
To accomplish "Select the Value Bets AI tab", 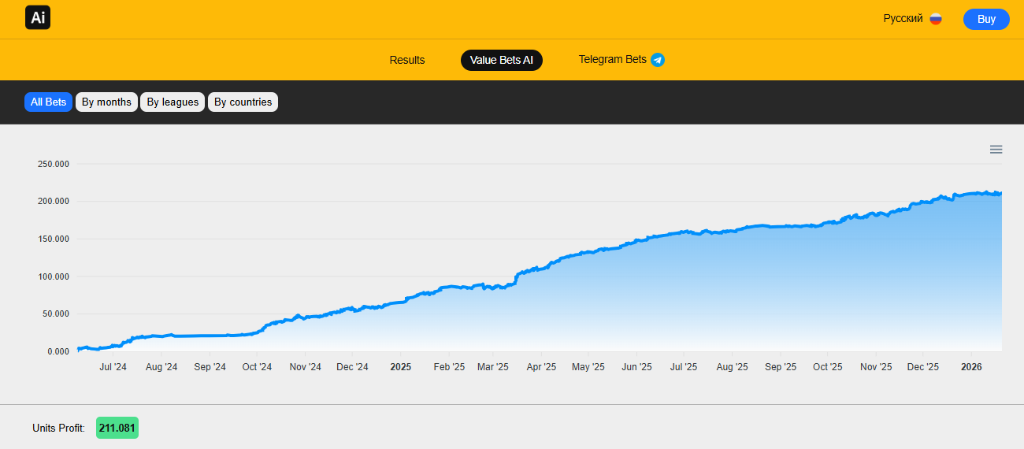I will (x=502, y=60).
